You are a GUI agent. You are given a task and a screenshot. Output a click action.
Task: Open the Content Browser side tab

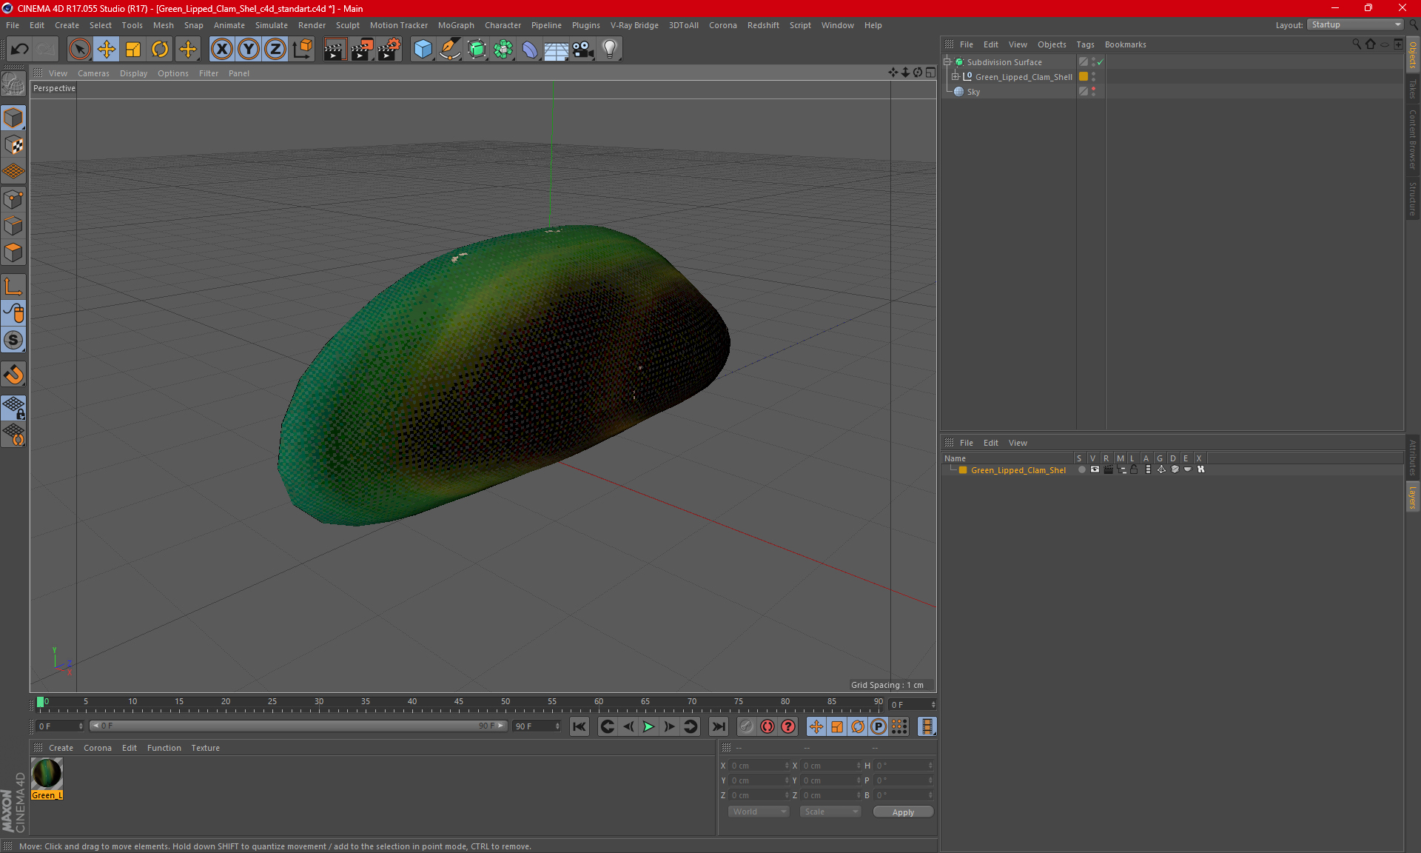(x=1413, y=139)
